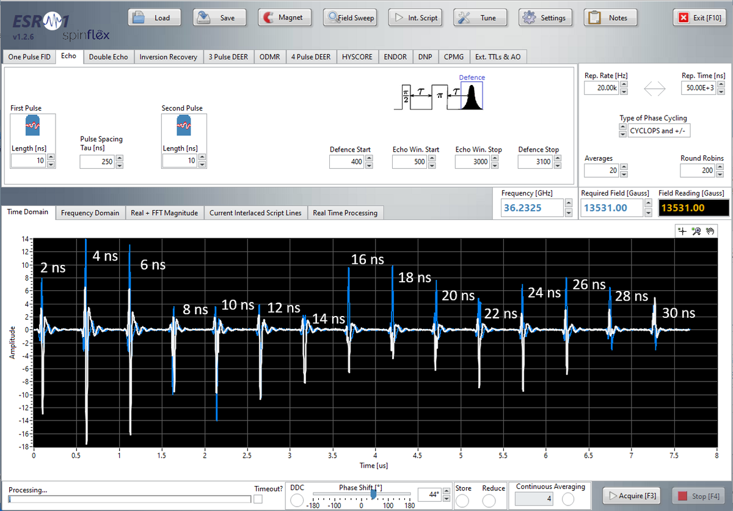Toggle the Timeout? checkbox
This screenshot has width=733, height=511.
(258, 499)
